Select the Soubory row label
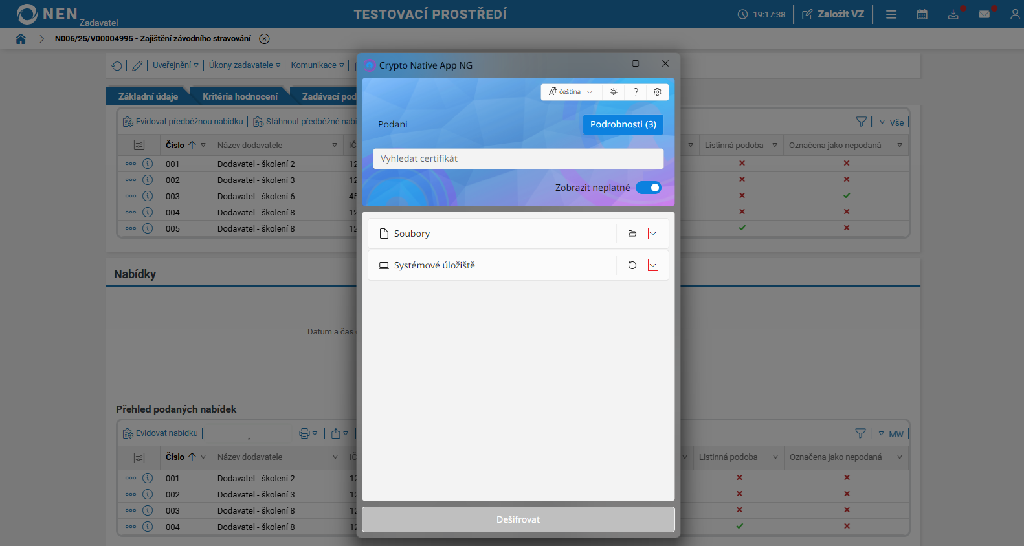Image resolution: width=1024 pixels, height=546 pixels. pos(412,234)
